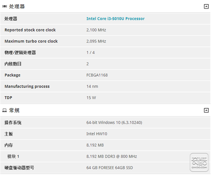This screenshot has width=212, height=175.
Task: Select the 64-bit Windows 10 (6.3.10240) text
Action: pos(114,122)
